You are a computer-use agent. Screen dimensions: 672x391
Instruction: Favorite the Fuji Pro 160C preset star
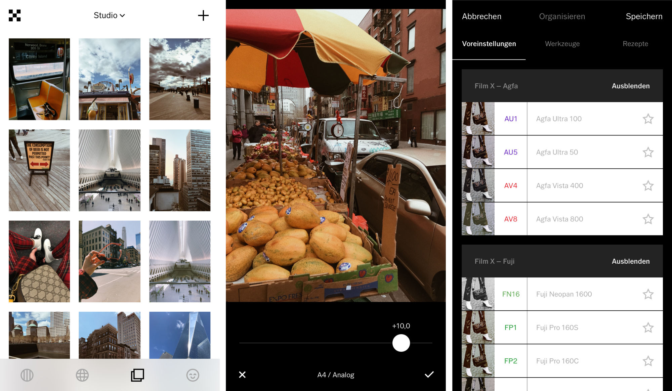click(x=648, y=361)
